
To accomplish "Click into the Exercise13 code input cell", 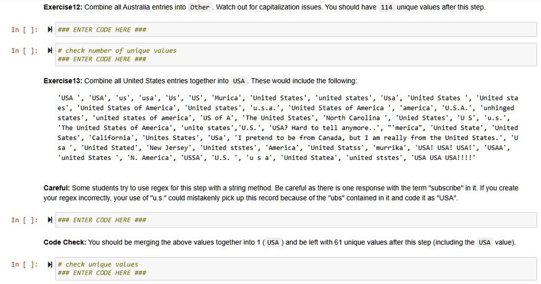I will click(296, 220).
